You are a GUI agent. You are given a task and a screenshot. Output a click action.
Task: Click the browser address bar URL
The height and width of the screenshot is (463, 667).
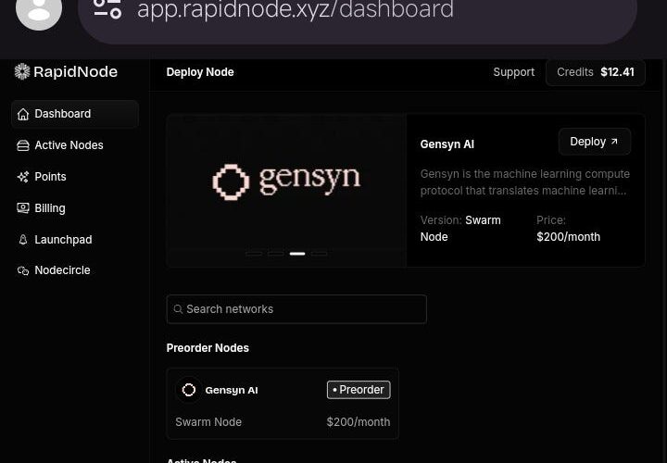(296, 9)
